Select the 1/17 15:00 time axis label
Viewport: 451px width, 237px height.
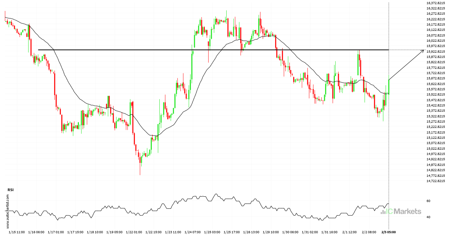click(x=76, y=232)
